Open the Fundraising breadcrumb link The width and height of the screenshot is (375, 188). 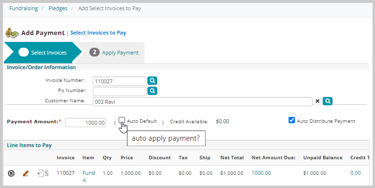click(23, 8)
